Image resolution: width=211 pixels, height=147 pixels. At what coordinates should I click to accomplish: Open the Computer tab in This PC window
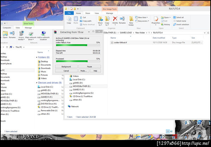[7, 28]
